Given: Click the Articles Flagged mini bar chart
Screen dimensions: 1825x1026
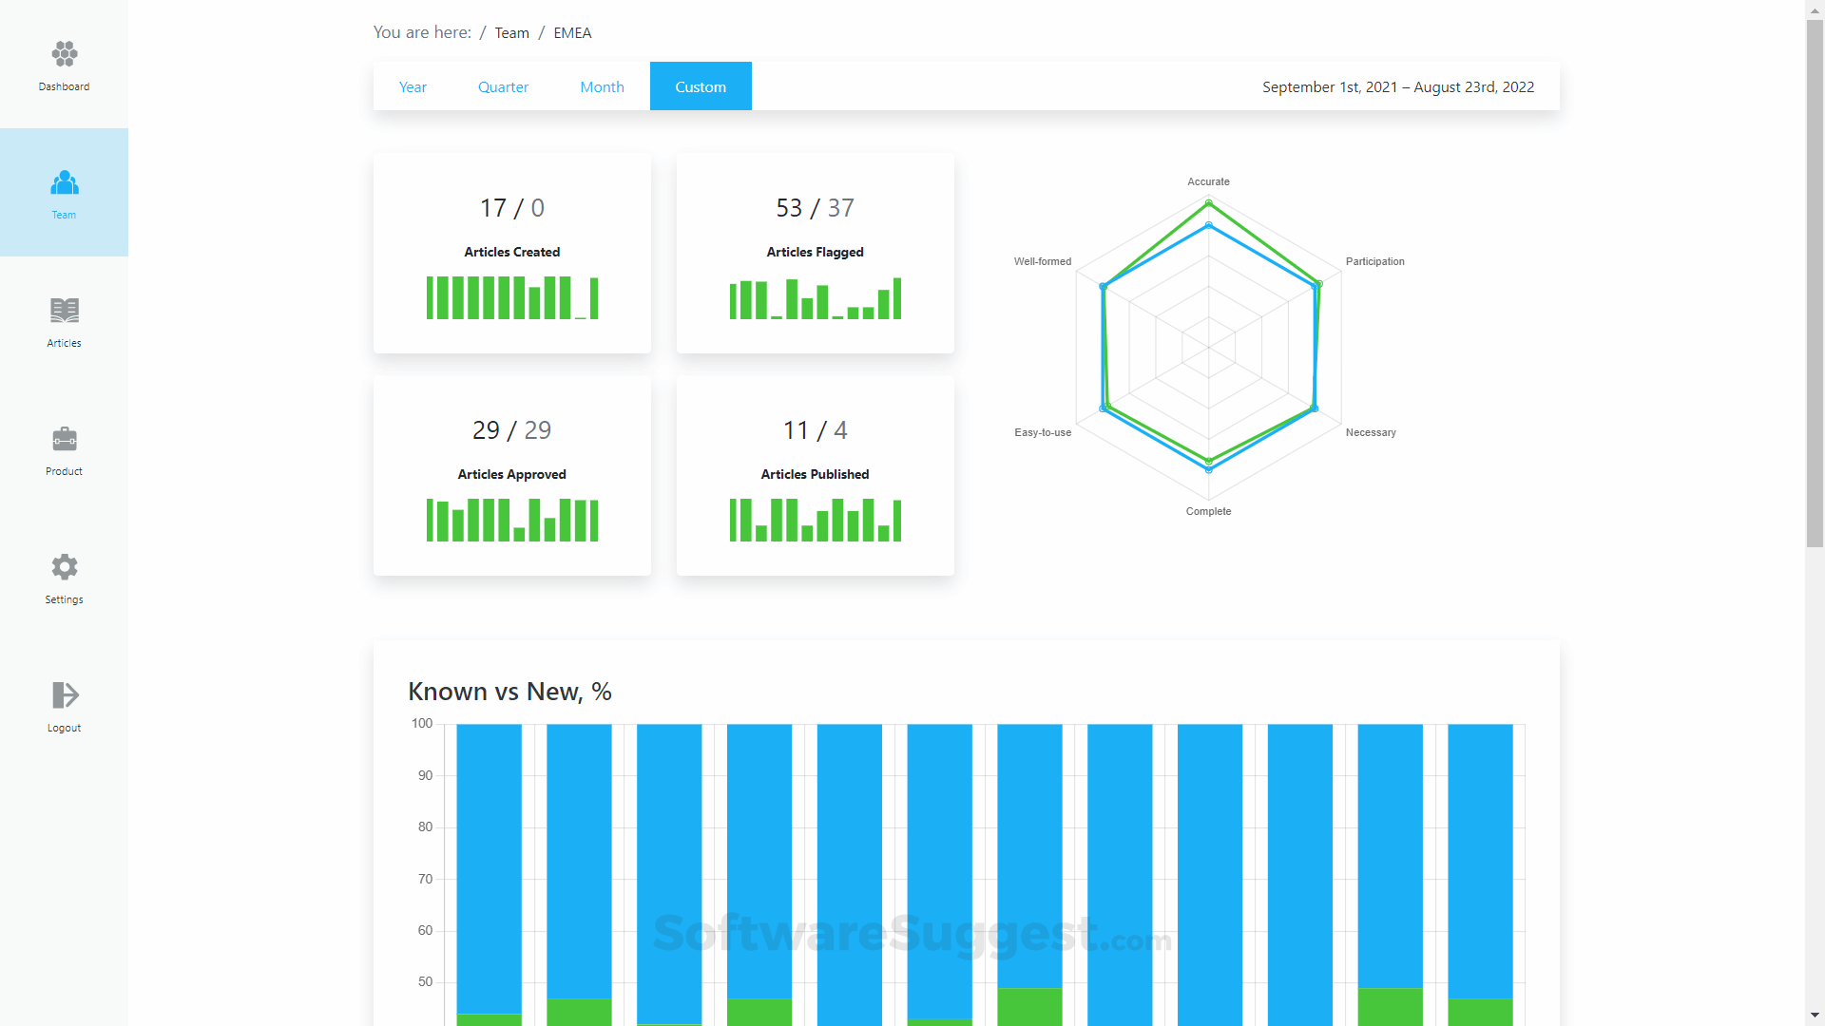Looking at the screenshot, I should coord(815,297).
